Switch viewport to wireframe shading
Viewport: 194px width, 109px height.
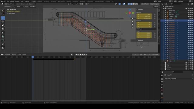click(x=131, y=4)
